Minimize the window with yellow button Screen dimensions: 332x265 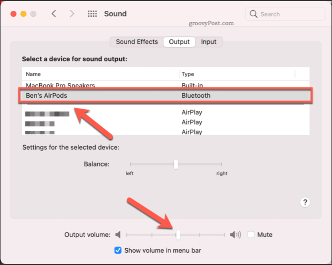pos(23,14)
